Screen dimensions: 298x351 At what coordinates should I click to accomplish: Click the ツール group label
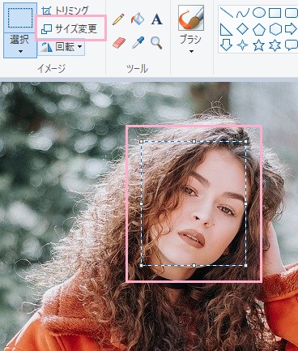click(x=138, y=69)
